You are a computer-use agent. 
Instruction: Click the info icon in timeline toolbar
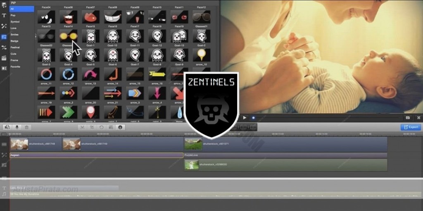point(120,127)
